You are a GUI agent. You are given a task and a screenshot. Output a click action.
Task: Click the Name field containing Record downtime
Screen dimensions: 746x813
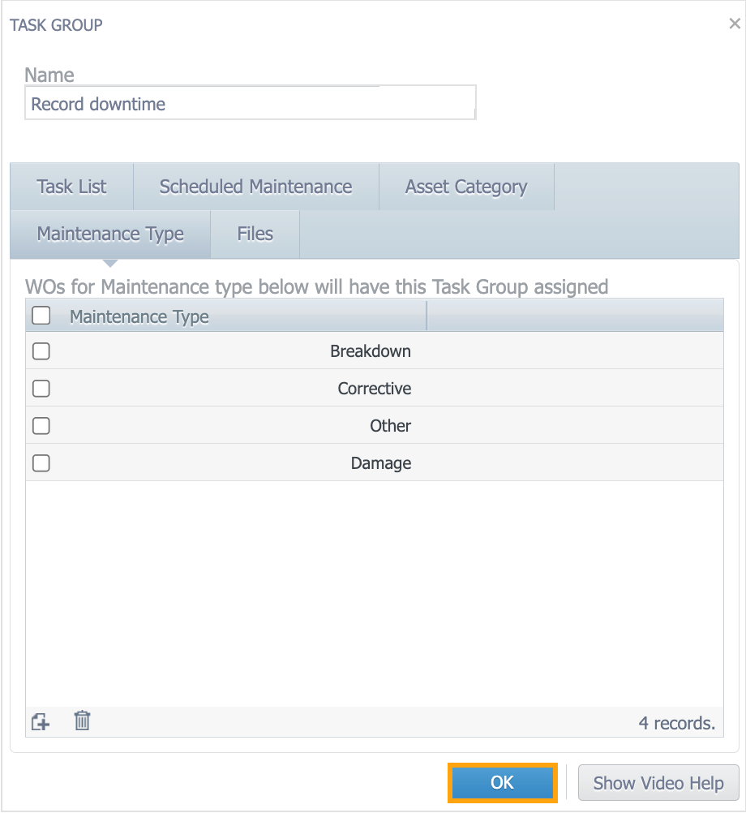[250, 104]
